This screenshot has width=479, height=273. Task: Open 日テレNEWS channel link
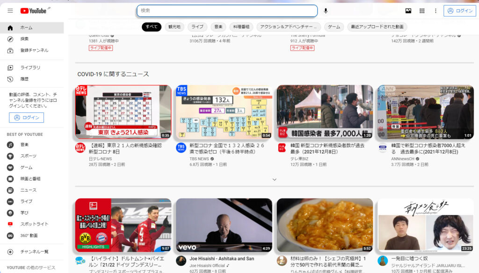click(x=100, y=159)
